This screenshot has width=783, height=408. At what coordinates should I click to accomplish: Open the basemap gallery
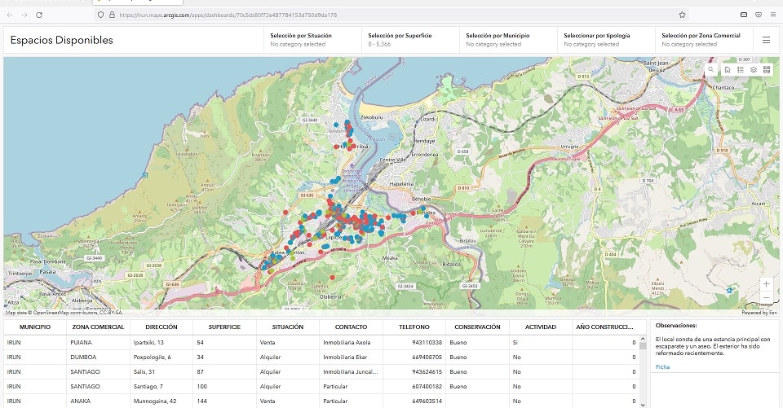coord(767,70)
